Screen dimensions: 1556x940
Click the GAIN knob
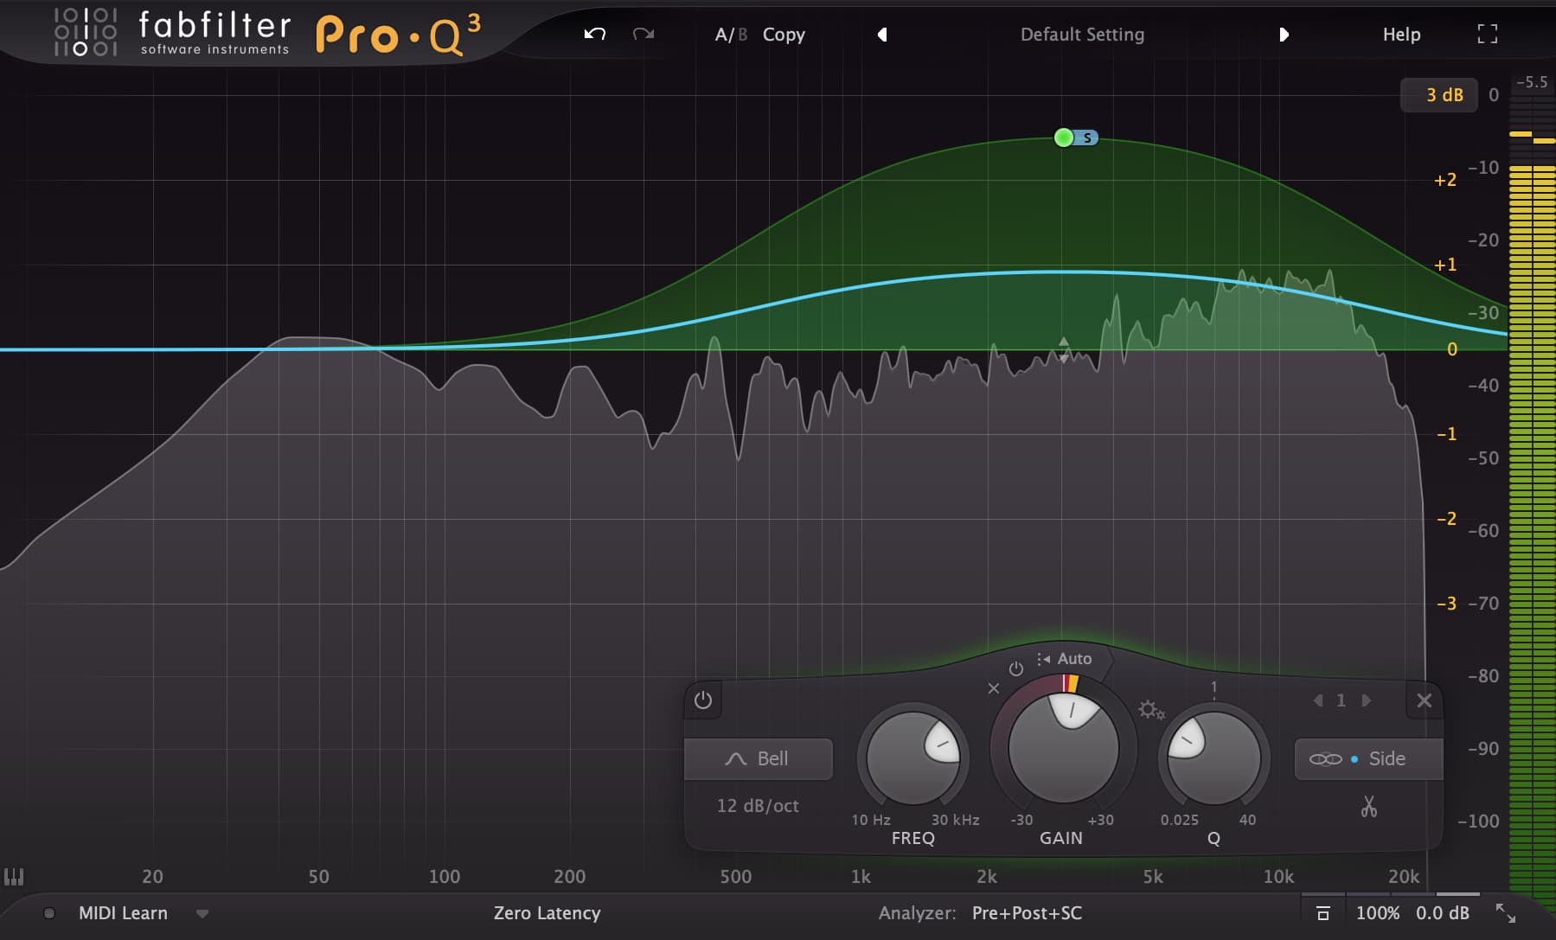pos(1063,748)
